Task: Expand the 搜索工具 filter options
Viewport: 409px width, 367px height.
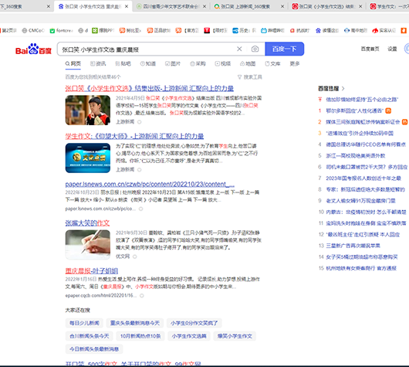Action: pyautogui.click(x=249, y=77)
